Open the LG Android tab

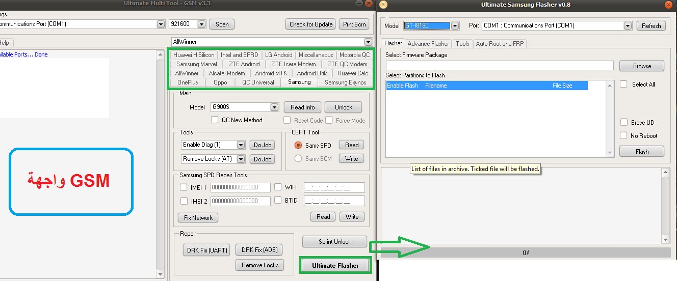pyautogui.click(x=278, y=55)
